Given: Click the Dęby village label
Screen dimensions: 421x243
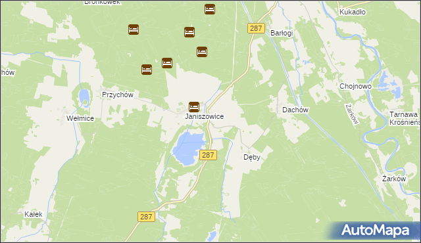Looking at the screenshot, I should coord(252,157).
